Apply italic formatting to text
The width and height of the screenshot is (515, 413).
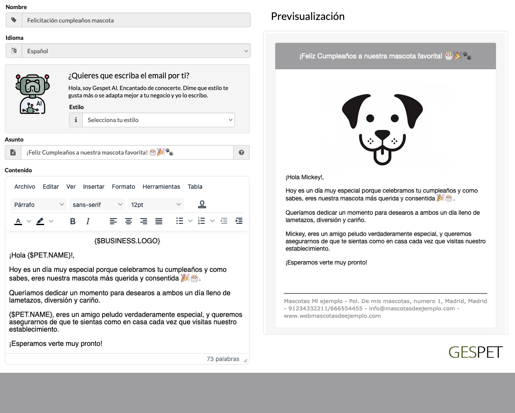tap(88, 221)
